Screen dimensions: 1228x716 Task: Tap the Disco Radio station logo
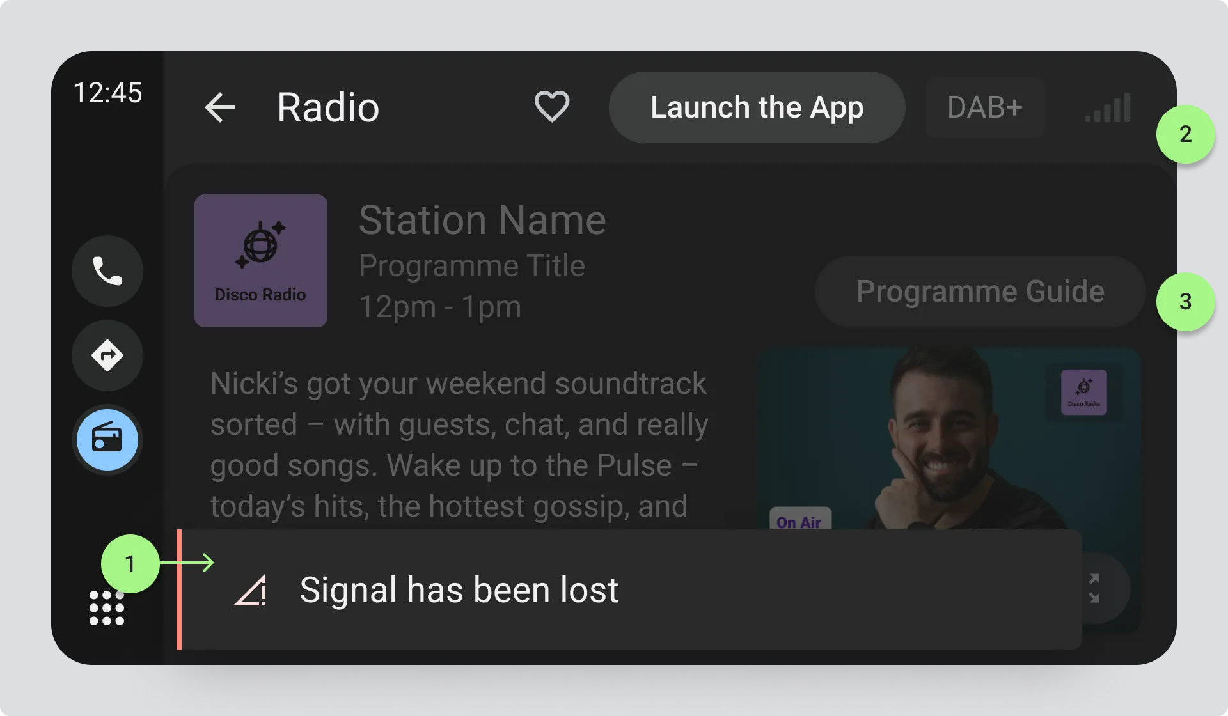pyautogui.click(x=261, y=261)
